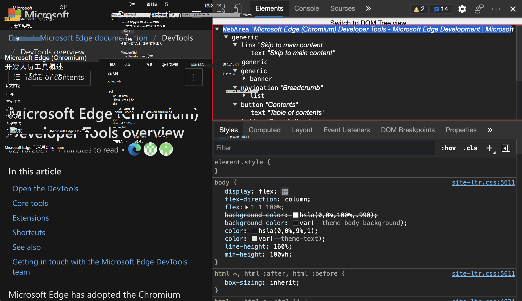
Task: Open the Styles tab
Action: [228, 130]
